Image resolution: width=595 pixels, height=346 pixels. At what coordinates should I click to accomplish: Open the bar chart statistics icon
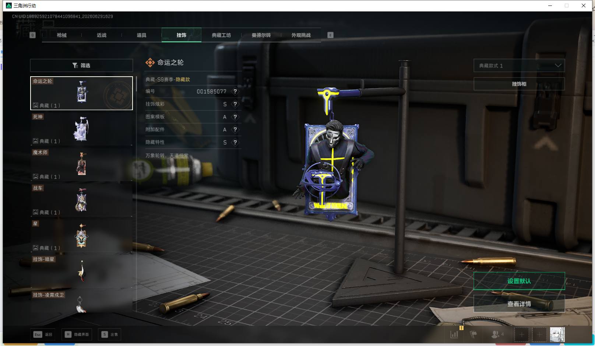pos(454,335)
